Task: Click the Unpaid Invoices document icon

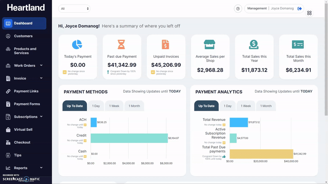Action: [x=166, y=45]
